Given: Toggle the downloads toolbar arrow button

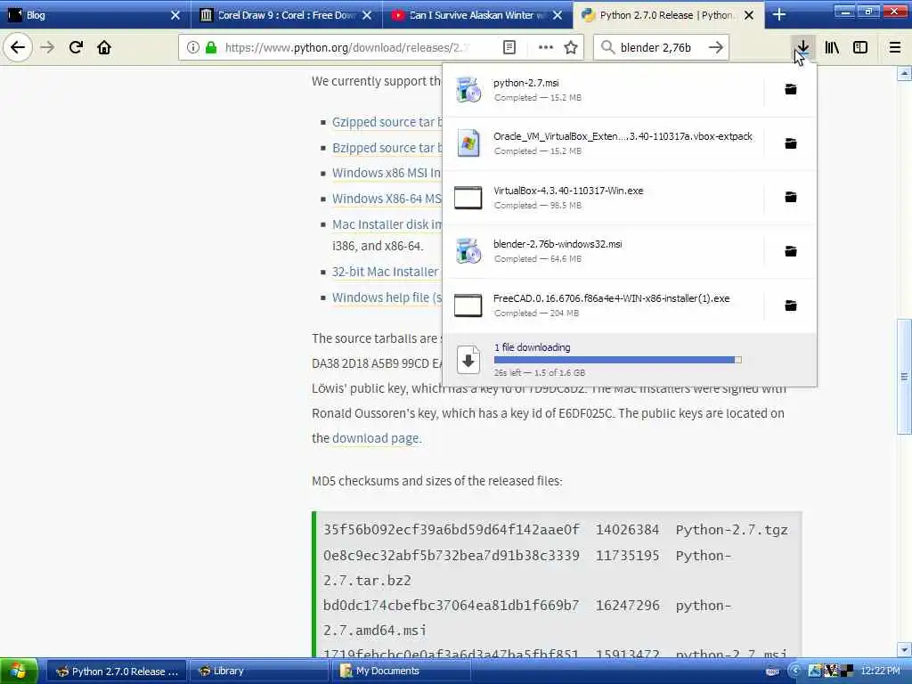Looking at the screenshot, I should pyautogui.click(x=802, y=47).
